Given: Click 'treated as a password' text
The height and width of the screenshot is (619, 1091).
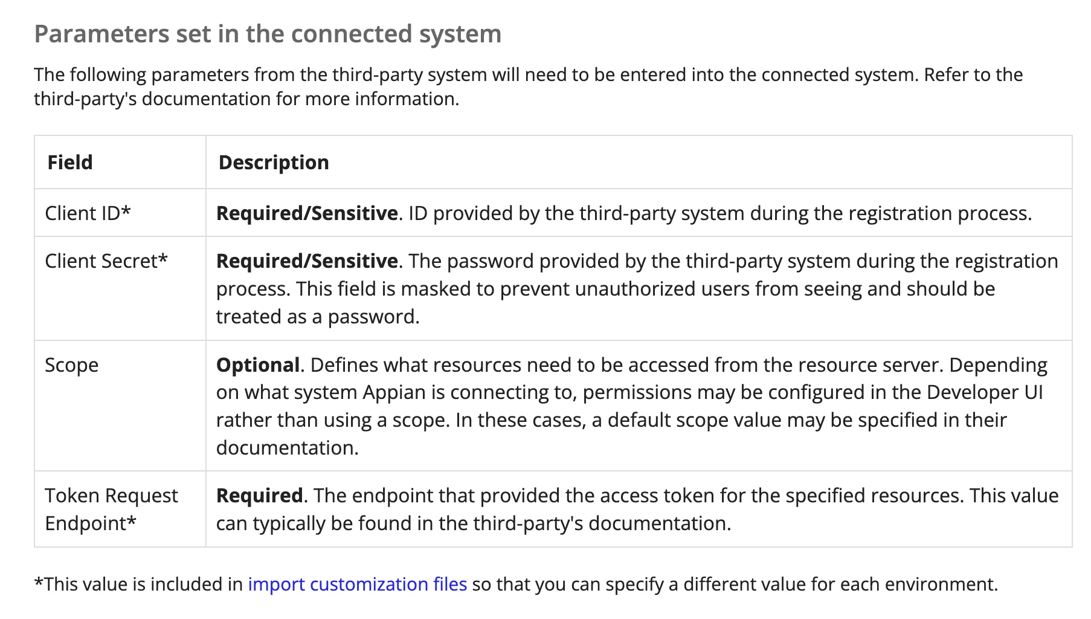Looking at the screenshot, I should coord(318,316).
